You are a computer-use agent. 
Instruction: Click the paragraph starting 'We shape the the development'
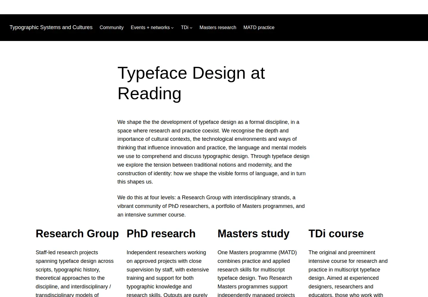pyautogui.click(x=213, y=152)
